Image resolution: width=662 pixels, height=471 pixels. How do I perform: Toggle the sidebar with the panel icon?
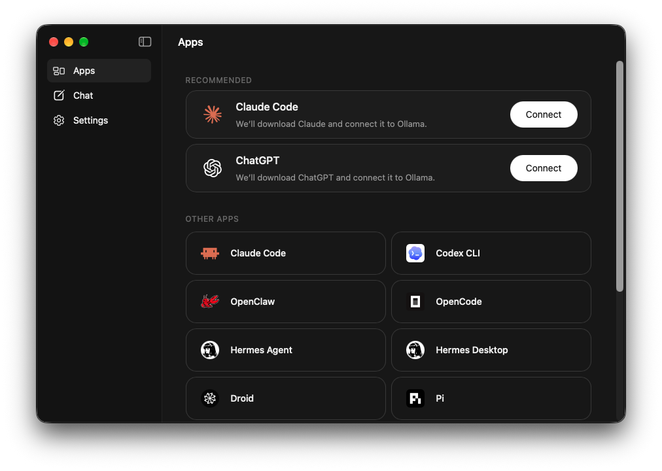(145, 42)
